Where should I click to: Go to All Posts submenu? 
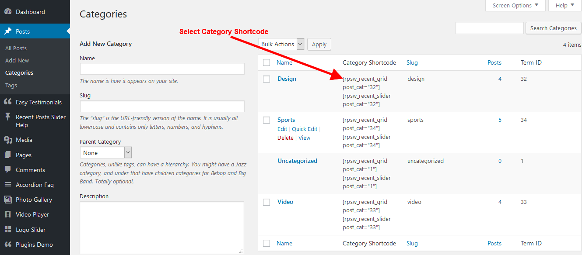point(16,48)
